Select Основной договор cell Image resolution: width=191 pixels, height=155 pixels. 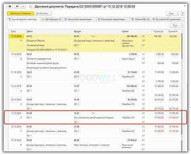point(35,45)
